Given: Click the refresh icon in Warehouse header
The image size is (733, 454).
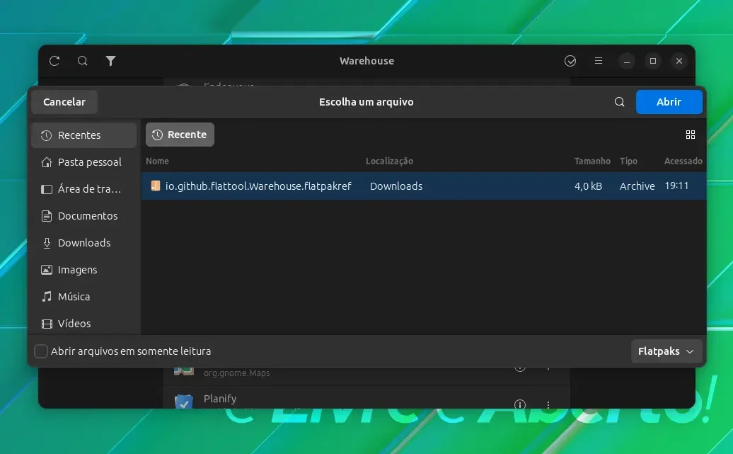Looking at the screenshot, I should 54,61.
